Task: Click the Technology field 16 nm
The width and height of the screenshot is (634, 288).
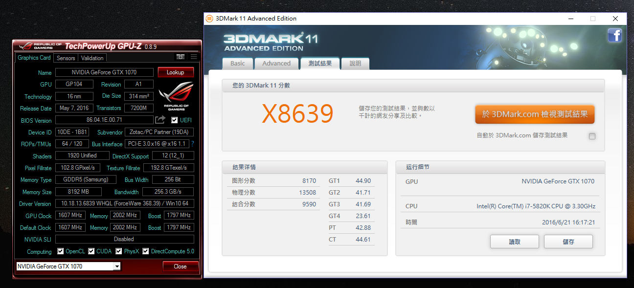Action: (73, 96)
